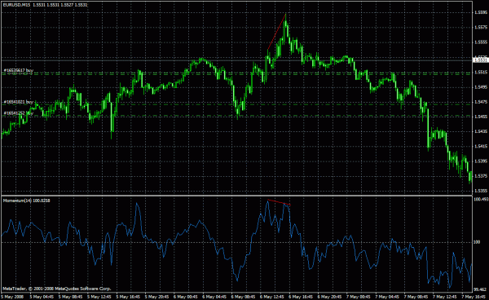Click the '6 May 16:45' time axis label

tap(302, 297)
